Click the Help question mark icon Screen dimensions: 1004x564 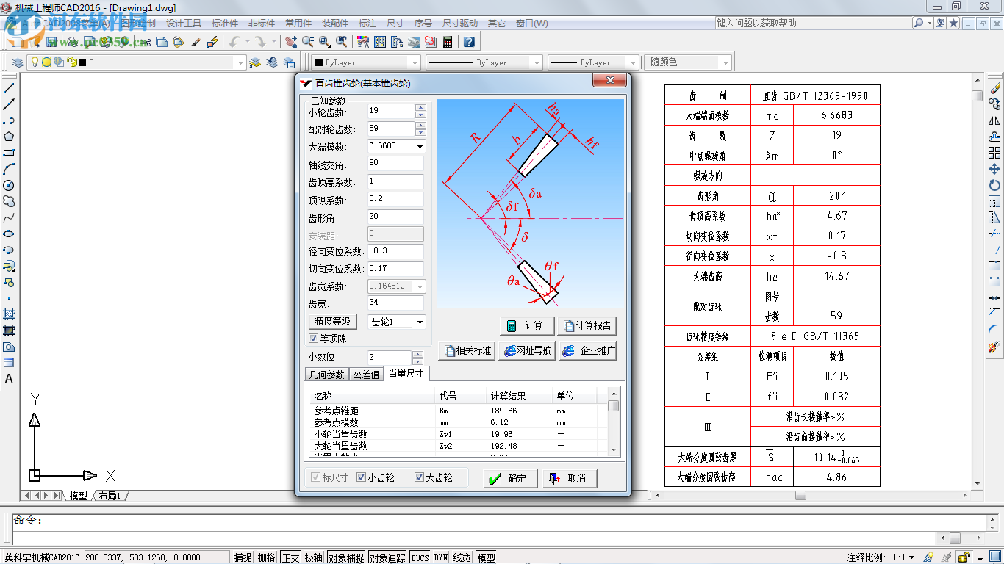468,42
